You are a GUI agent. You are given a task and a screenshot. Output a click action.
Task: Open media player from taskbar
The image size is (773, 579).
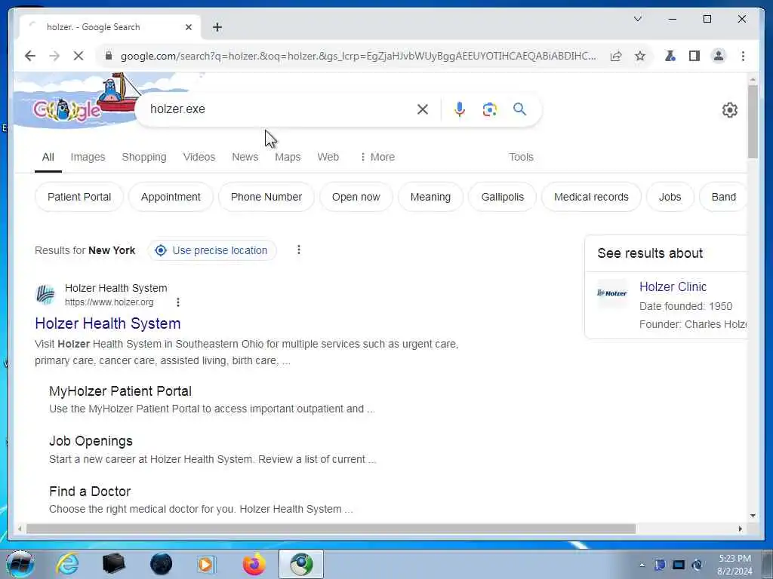click(206, 564)
